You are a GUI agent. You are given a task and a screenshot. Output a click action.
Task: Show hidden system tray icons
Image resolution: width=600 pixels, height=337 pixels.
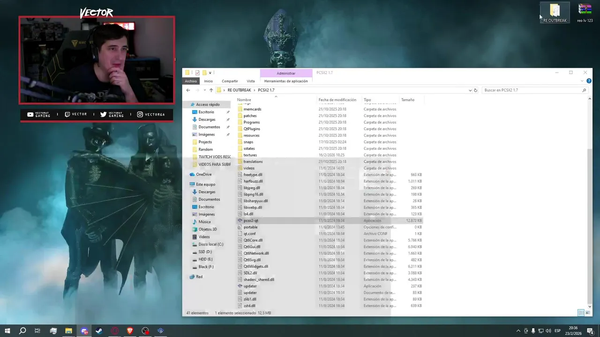pyautogui.click(x=518, y=330)
